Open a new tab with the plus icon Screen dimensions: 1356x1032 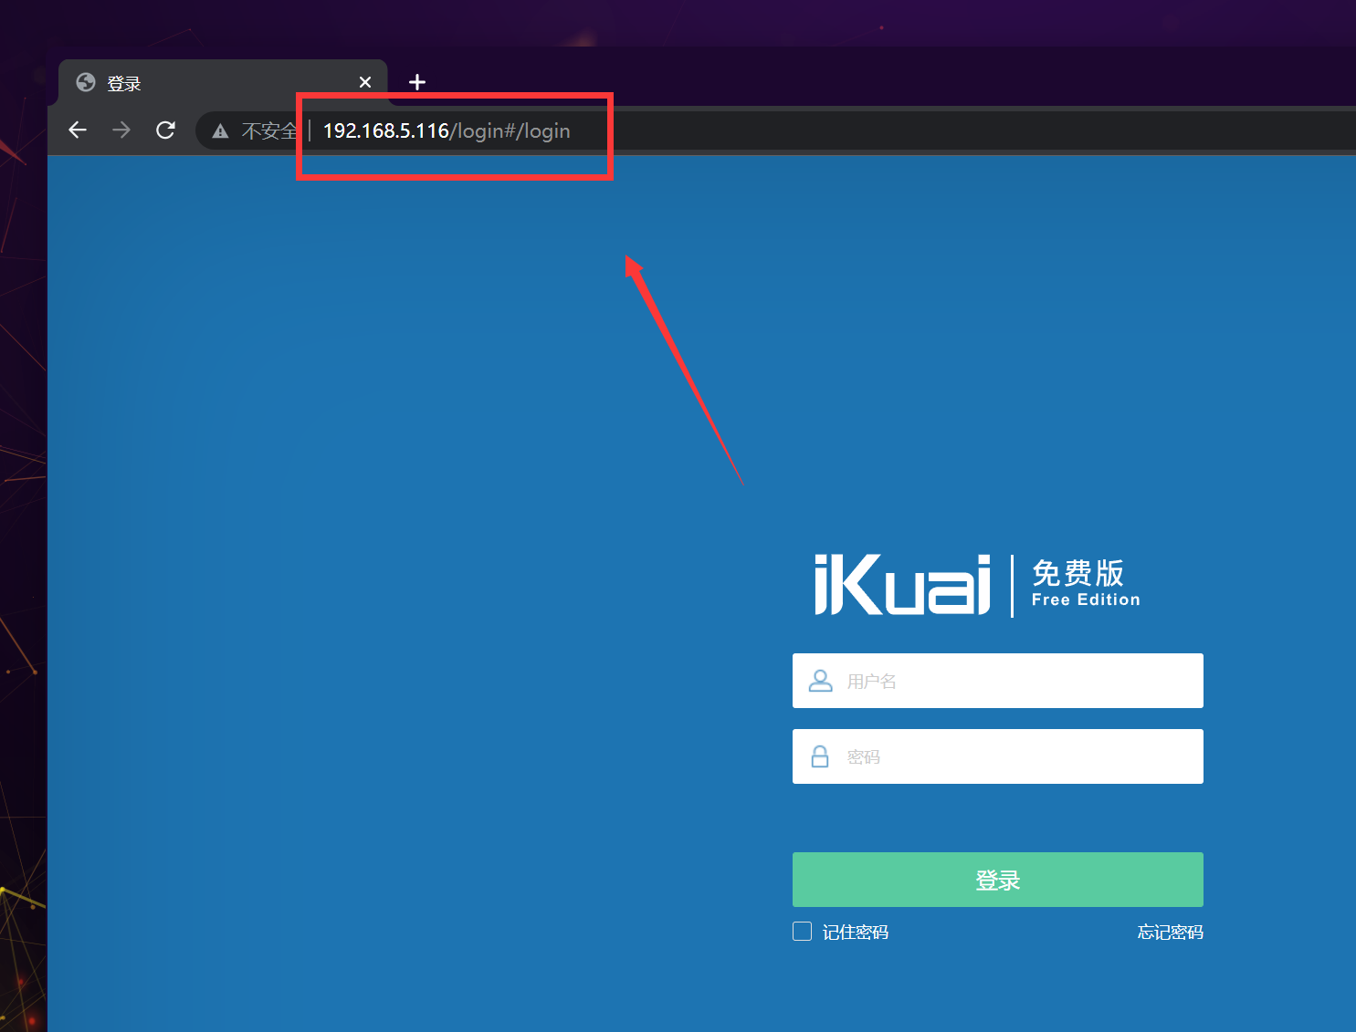pyautogui.click(x=417, y=82)
